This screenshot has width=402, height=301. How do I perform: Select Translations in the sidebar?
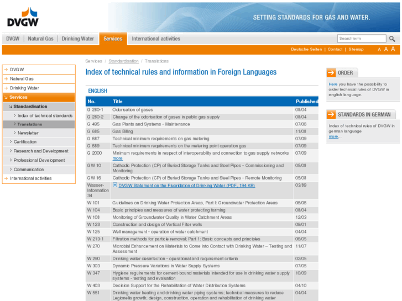click(39, 124)
